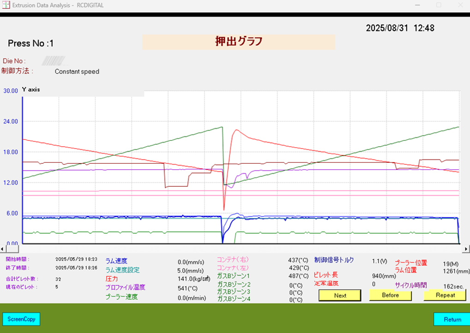This screenshot has height=333, width=470.
Task: Click the ラム速度設定 legend label
Action: (122, 270)
